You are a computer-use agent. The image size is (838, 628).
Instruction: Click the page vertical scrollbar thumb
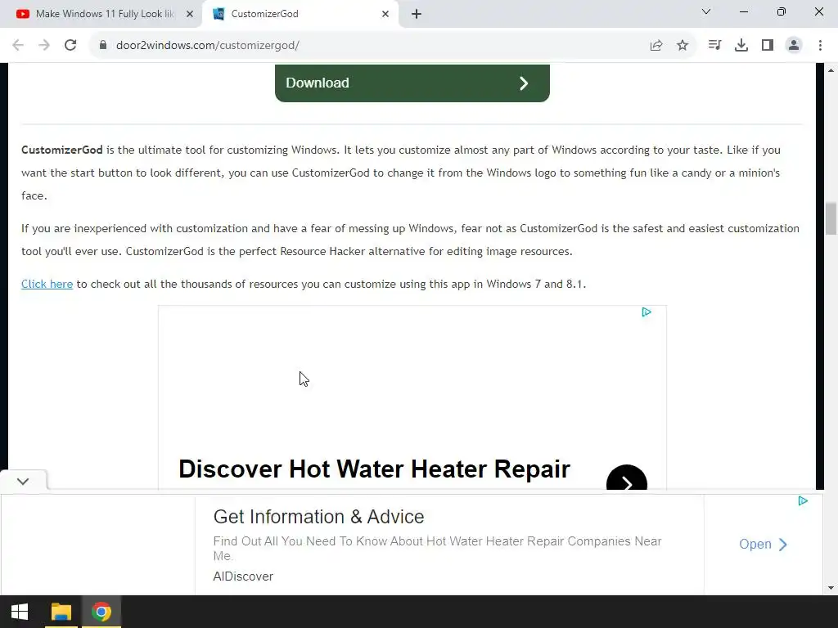click(831, 218)
